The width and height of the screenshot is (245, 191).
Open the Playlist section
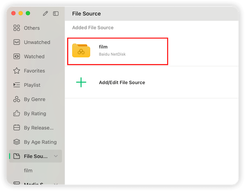pyautogui.click(x=32, y=85)
